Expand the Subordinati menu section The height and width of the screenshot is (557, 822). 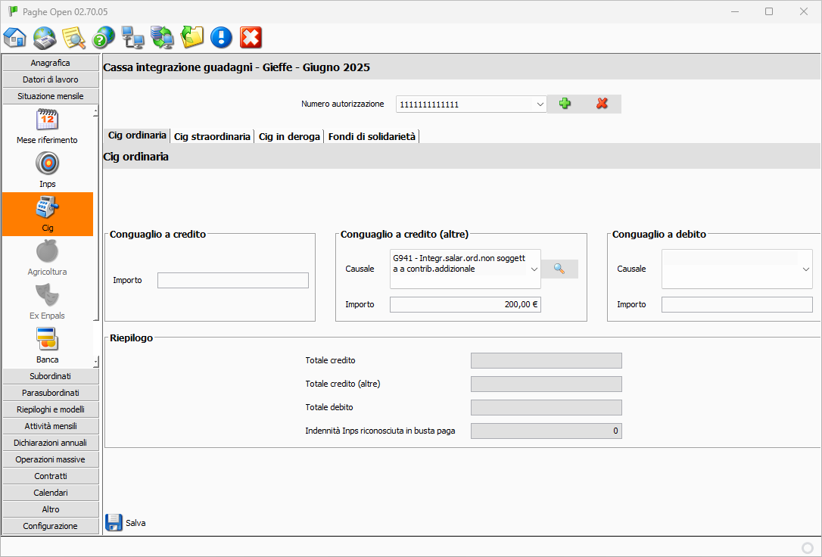tap(51, 376)
